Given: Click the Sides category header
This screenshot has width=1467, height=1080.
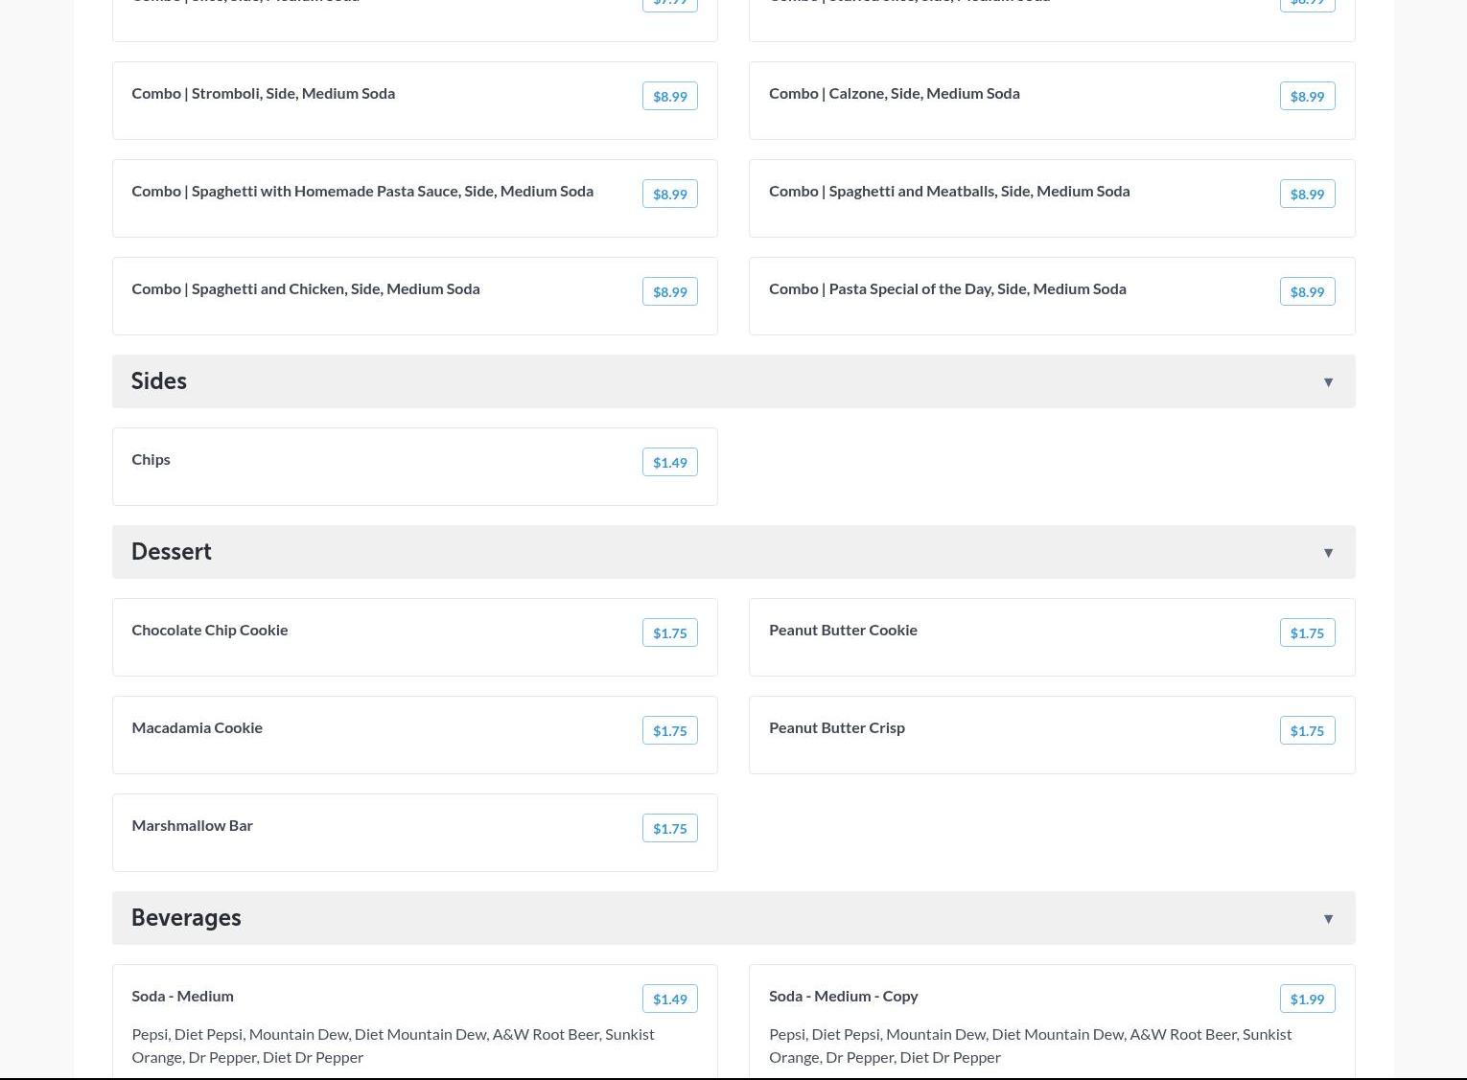Looking at the screenshot, I should [x=159, y=381].
